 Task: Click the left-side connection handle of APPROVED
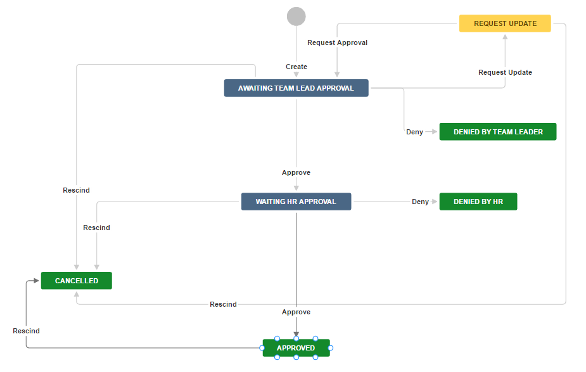pos(262,348)
